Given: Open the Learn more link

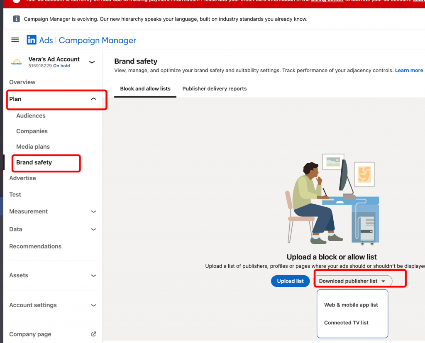Looking at the screenshot, I should tap(409, 71).
